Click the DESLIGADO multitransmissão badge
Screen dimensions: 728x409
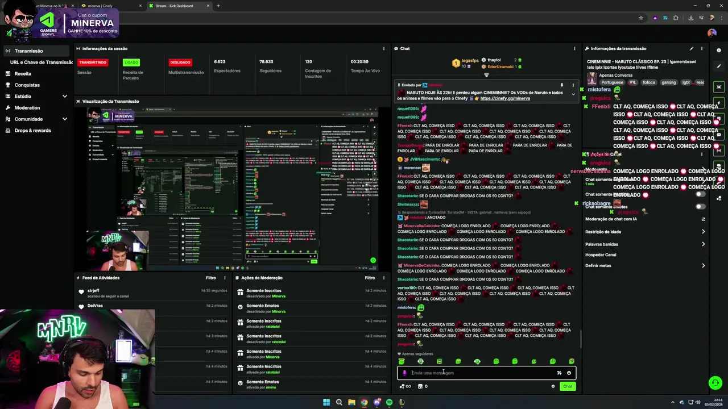tap(180, 62)
